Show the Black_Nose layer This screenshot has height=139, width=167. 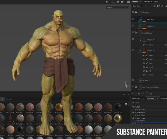(133, 19)
